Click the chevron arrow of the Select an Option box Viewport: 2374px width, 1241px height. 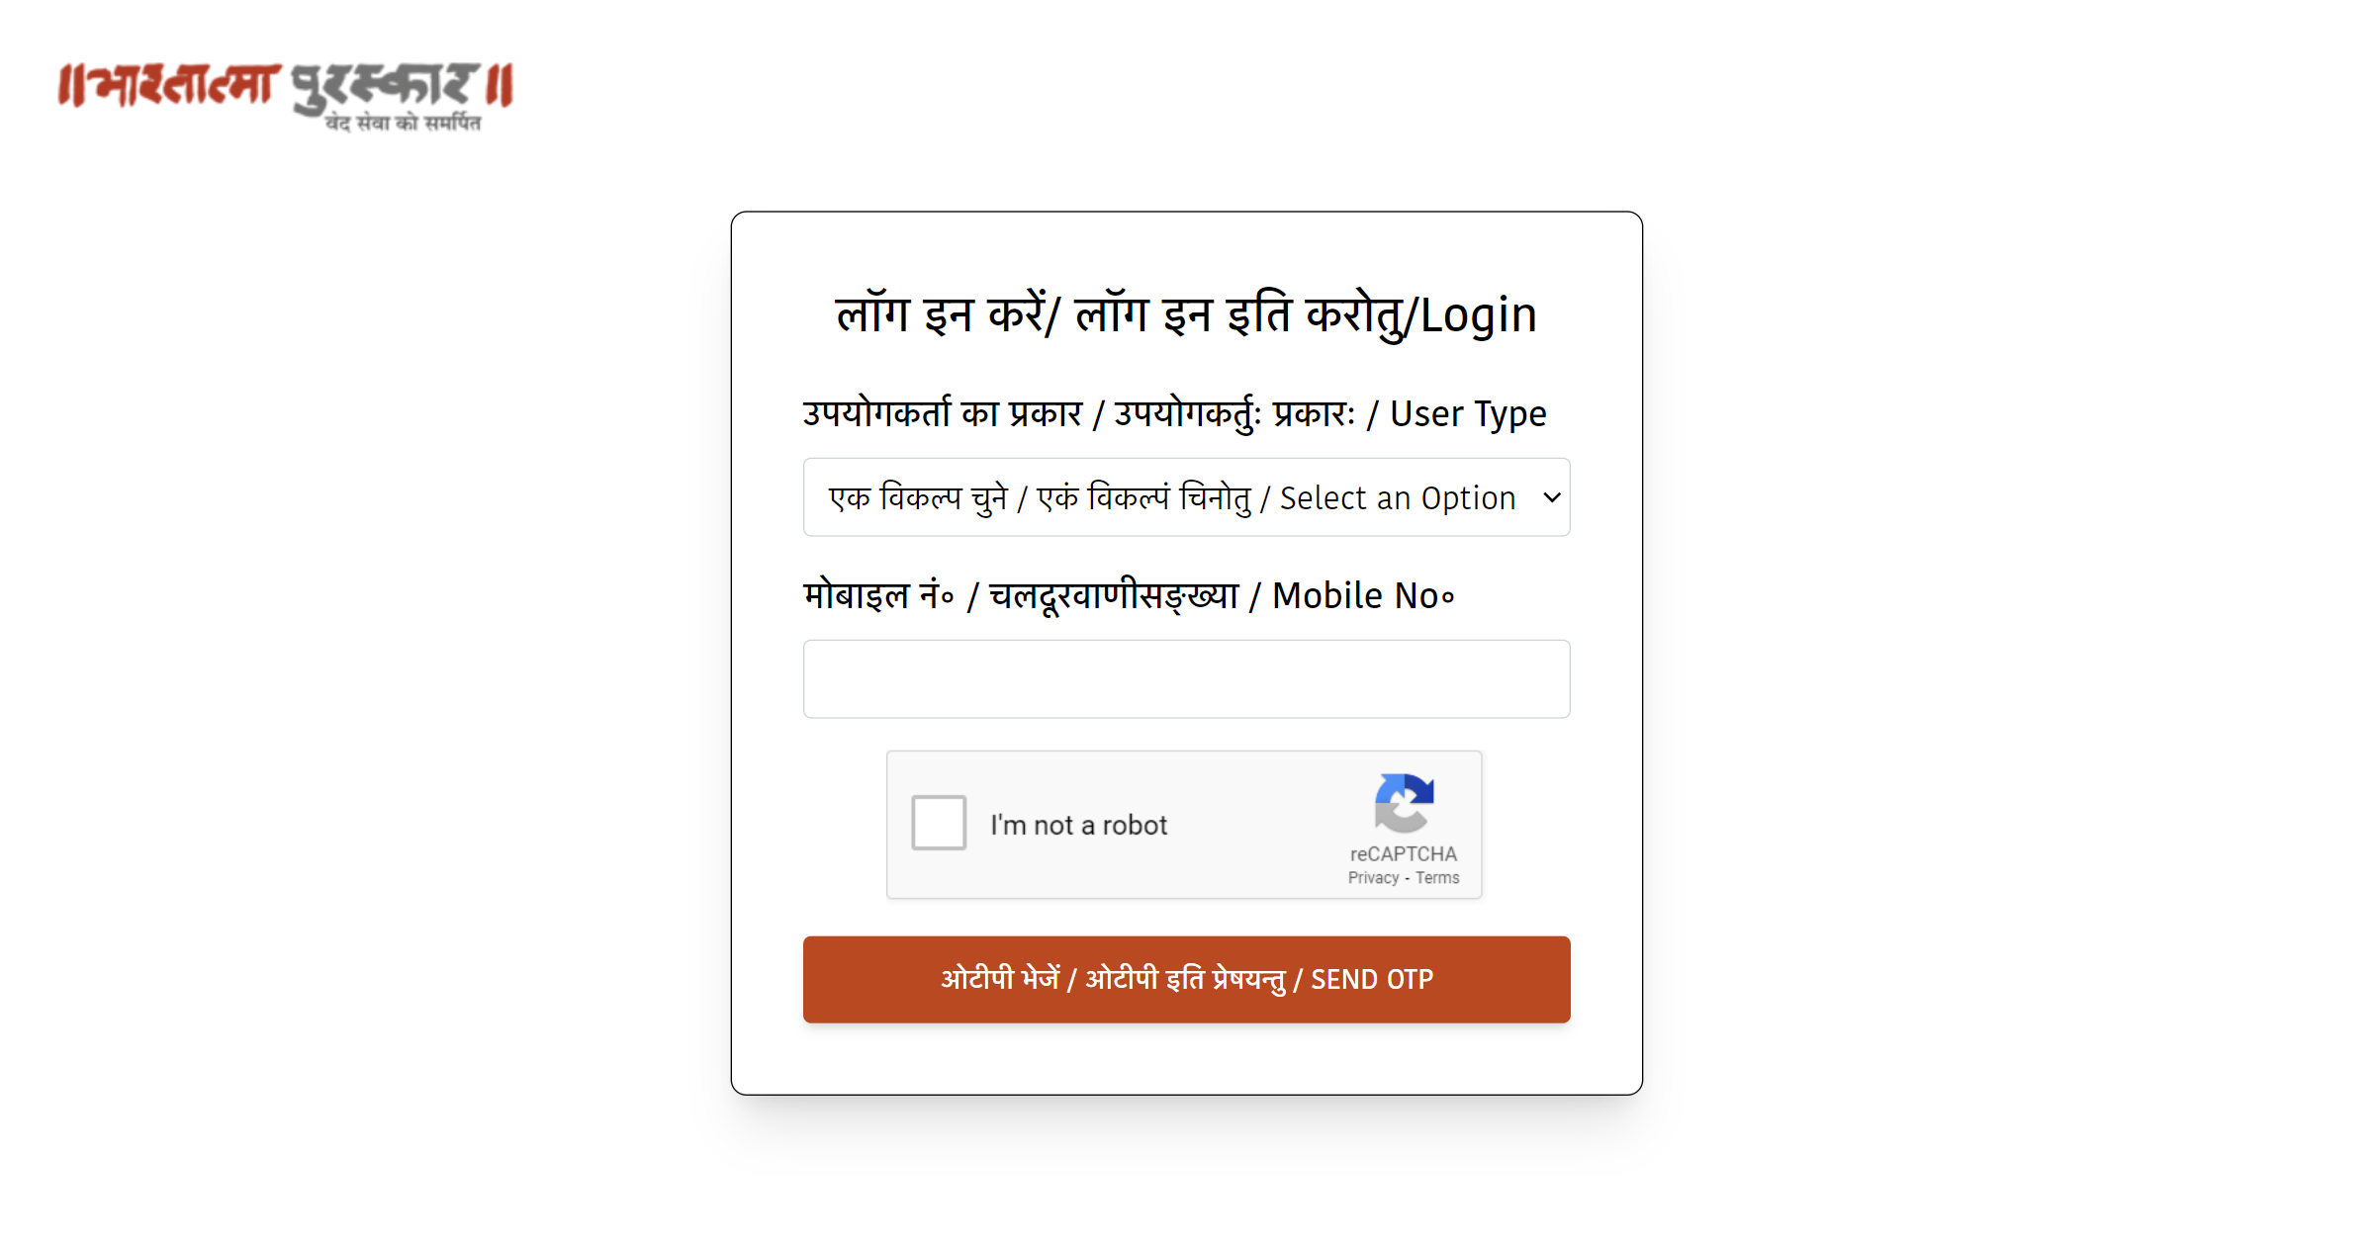pyautogui.click(x=1552, y=497)
